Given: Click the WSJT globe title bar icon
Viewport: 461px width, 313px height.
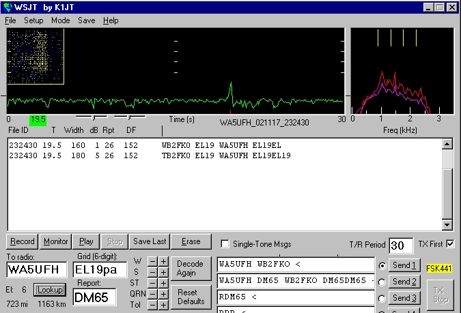Looking at the screenshot, I should pos(8,7).
